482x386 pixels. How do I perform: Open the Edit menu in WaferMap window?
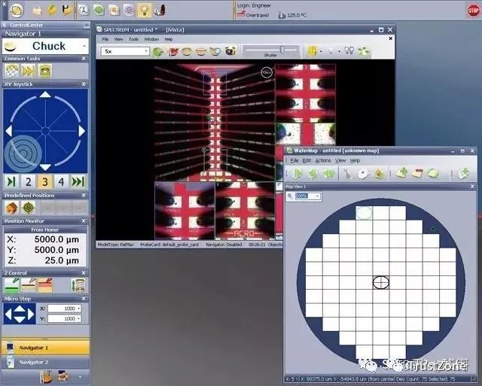pos(307,160)
